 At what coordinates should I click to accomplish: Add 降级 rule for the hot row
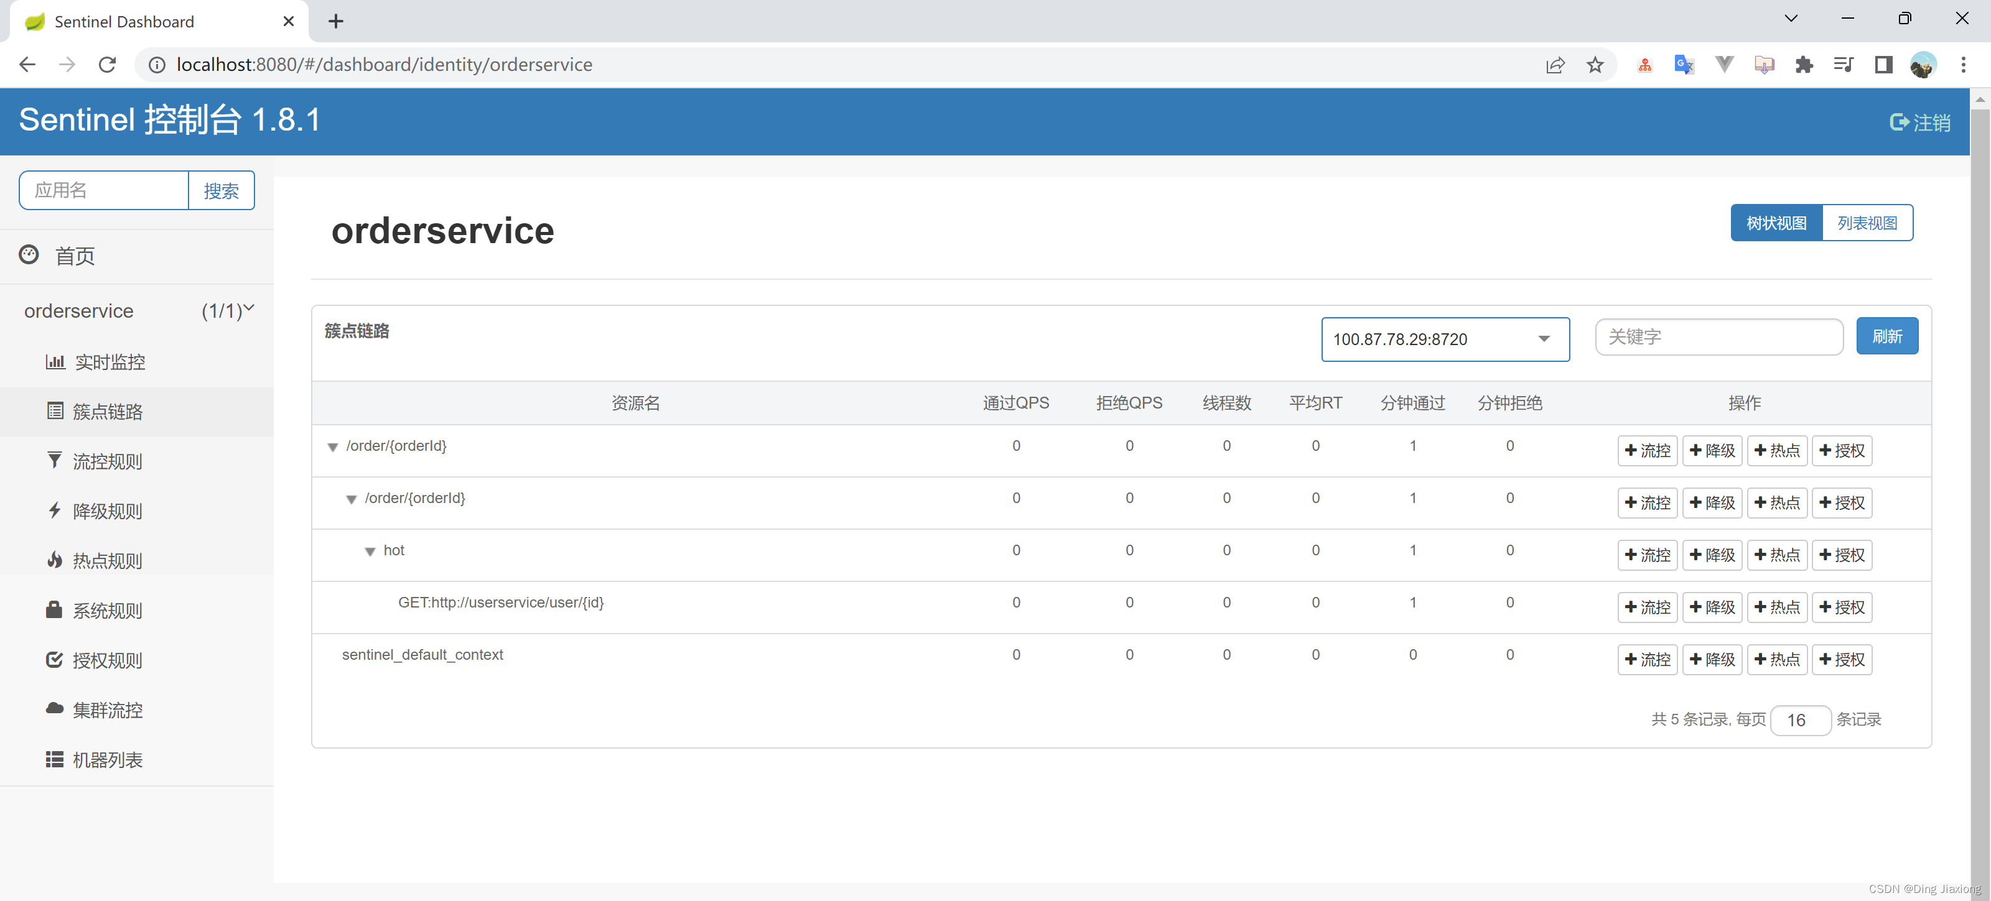[1712, 555]
